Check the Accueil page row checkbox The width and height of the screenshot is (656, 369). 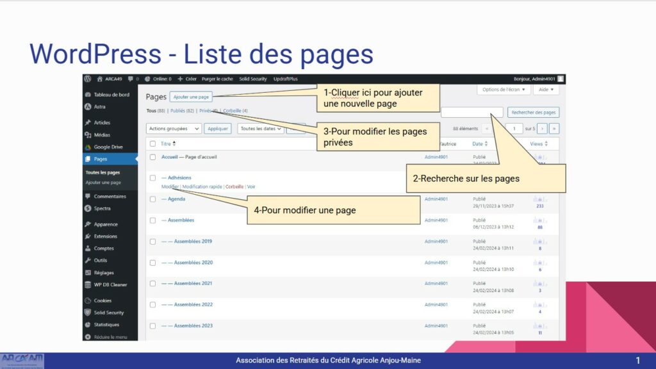[152, 157]
